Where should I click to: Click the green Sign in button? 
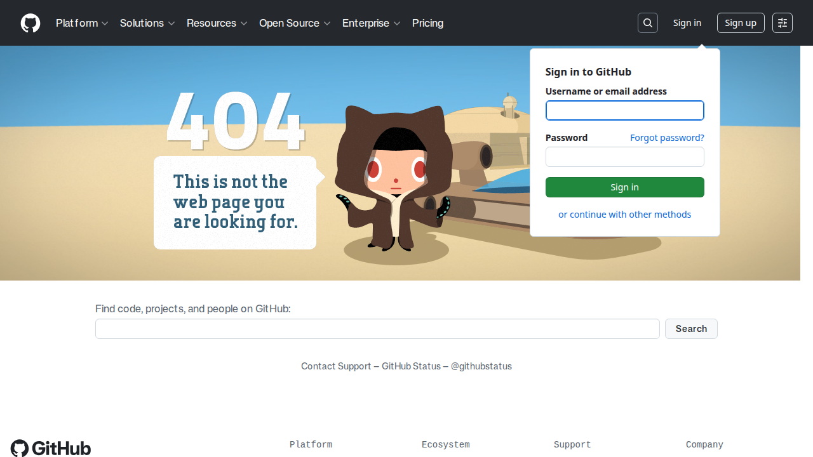(x=625, y=187)
